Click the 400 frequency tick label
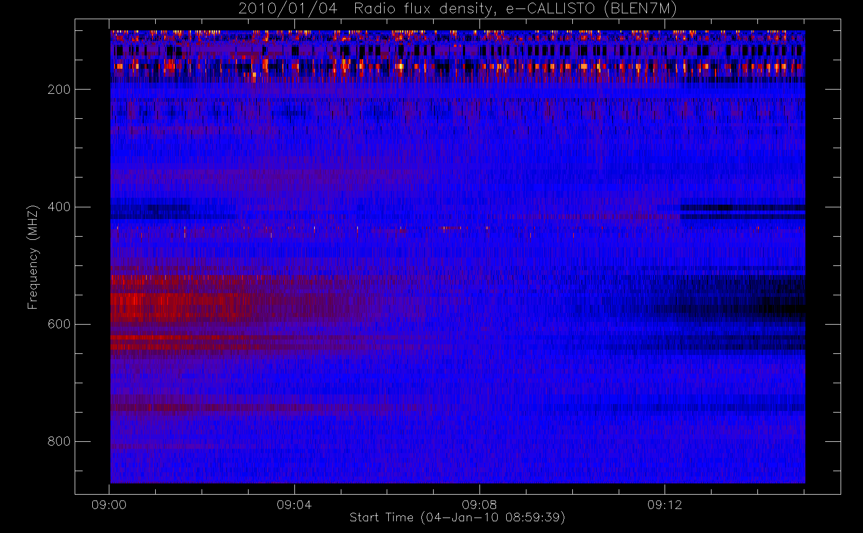The height and width of the screenshot is (533, 863). tap(59, 207)
